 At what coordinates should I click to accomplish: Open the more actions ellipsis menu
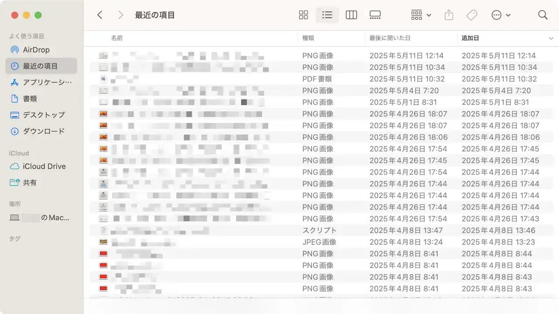[x=501, y=15]
